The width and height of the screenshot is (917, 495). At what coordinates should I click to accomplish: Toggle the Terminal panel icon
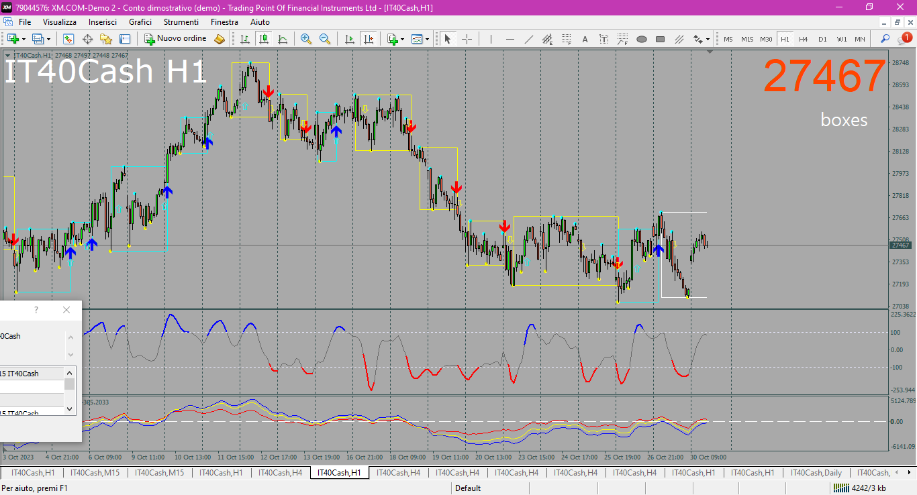click(125, 39)
